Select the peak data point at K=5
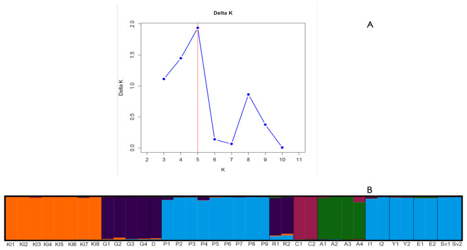Screen dimensions: 467x250 point(198,28)
